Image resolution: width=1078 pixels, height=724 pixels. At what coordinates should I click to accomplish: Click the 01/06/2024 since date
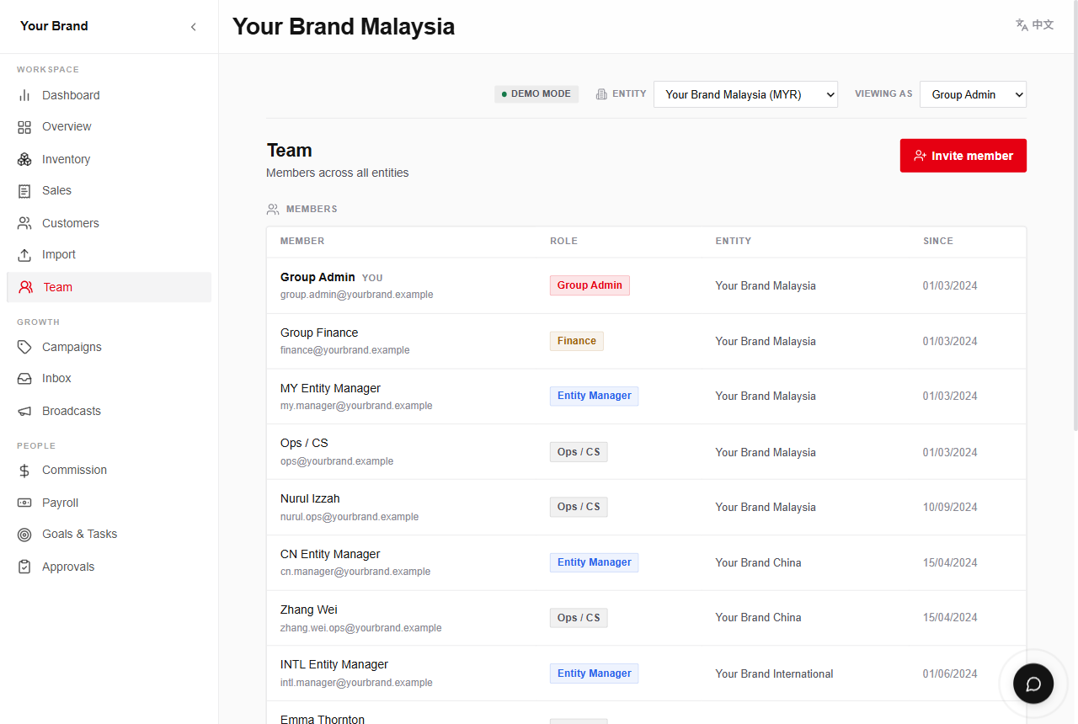pos(950,674)
